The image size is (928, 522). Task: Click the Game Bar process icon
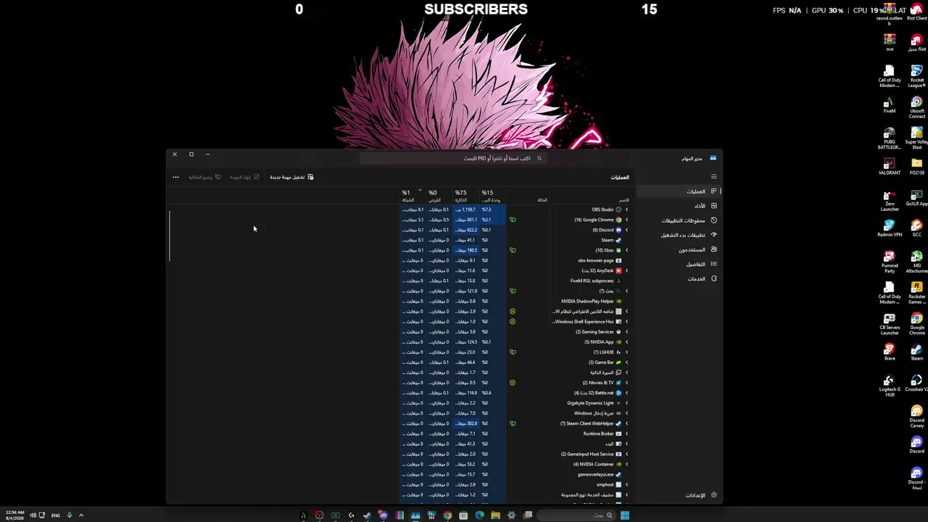pos(618,362)
